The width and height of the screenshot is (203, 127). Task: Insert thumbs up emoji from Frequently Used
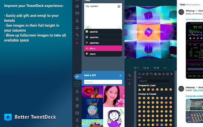click(140, 90)
